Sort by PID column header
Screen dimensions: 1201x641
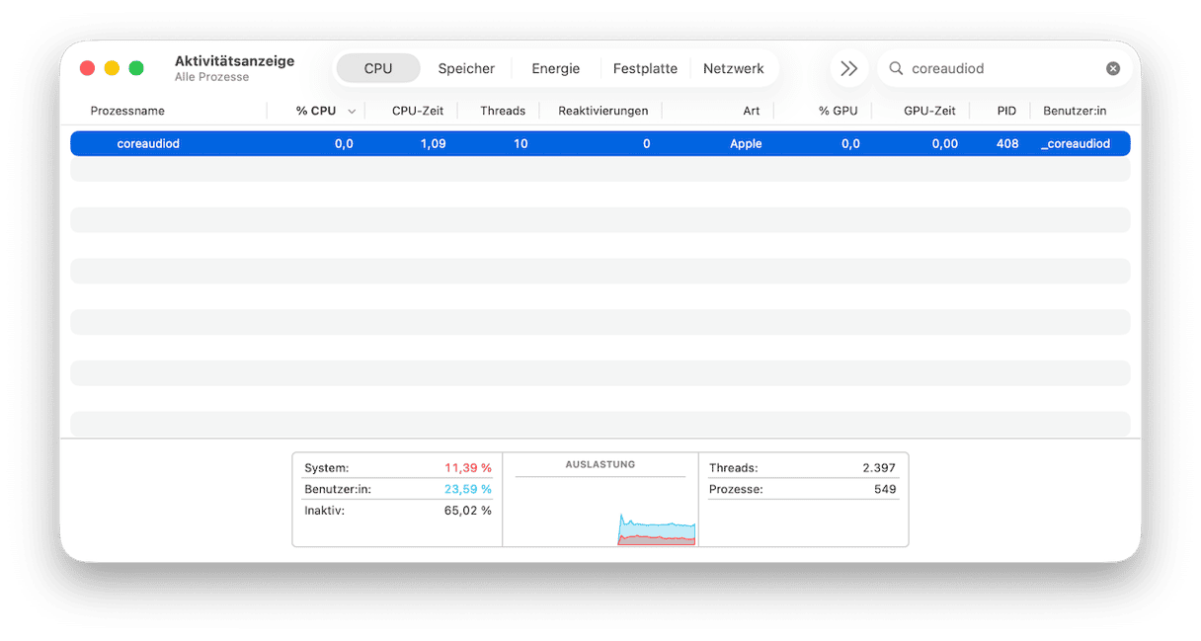(1006, 111)
